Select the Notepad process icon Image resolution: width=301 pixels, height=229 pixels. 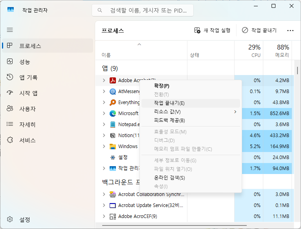[x=113, y=125]
